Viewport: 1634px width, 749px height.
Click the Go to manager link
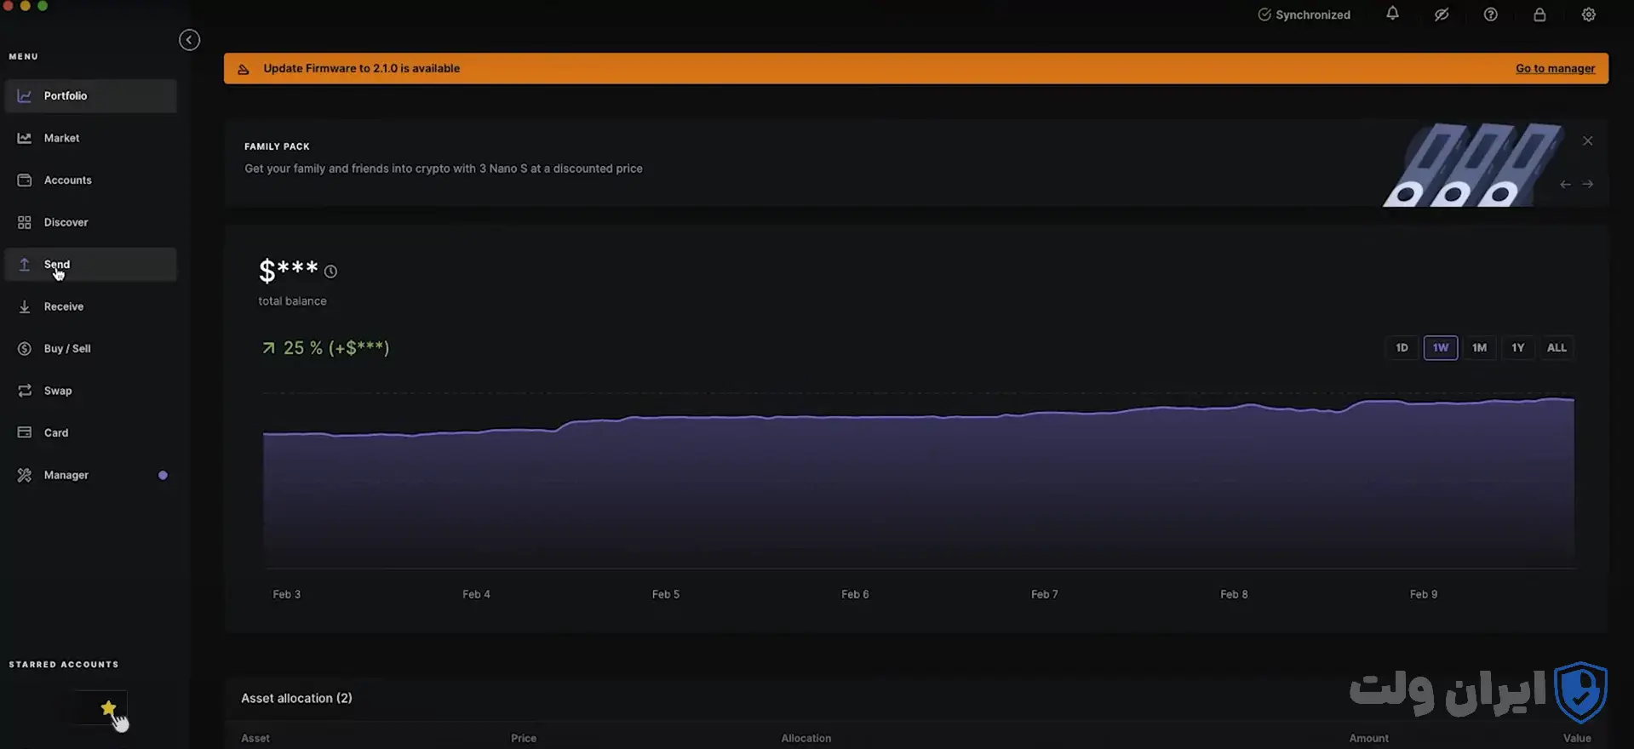[1555, 69]
